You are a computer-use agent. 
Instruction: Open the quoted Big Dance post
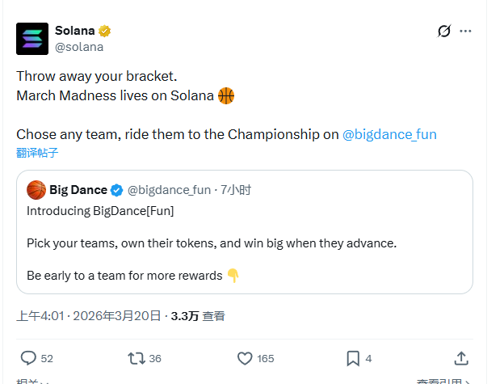pyautogui.click(x=244, y=243)
